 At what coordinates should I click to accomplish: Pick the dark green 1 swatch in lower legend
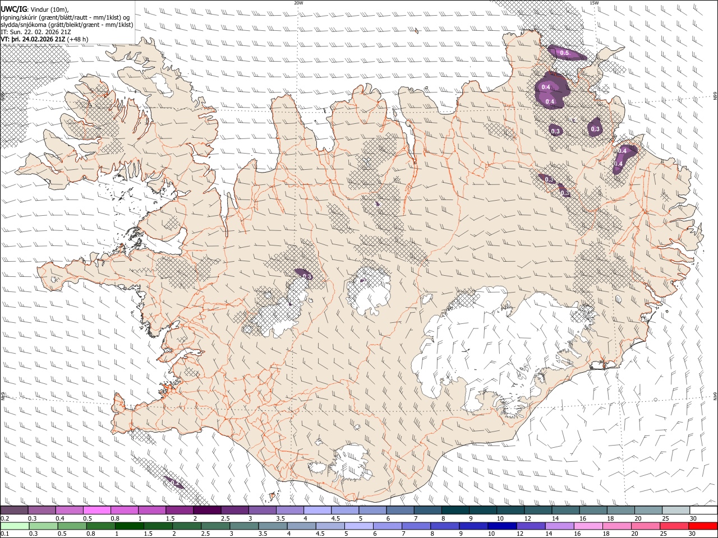coord(130,526)
